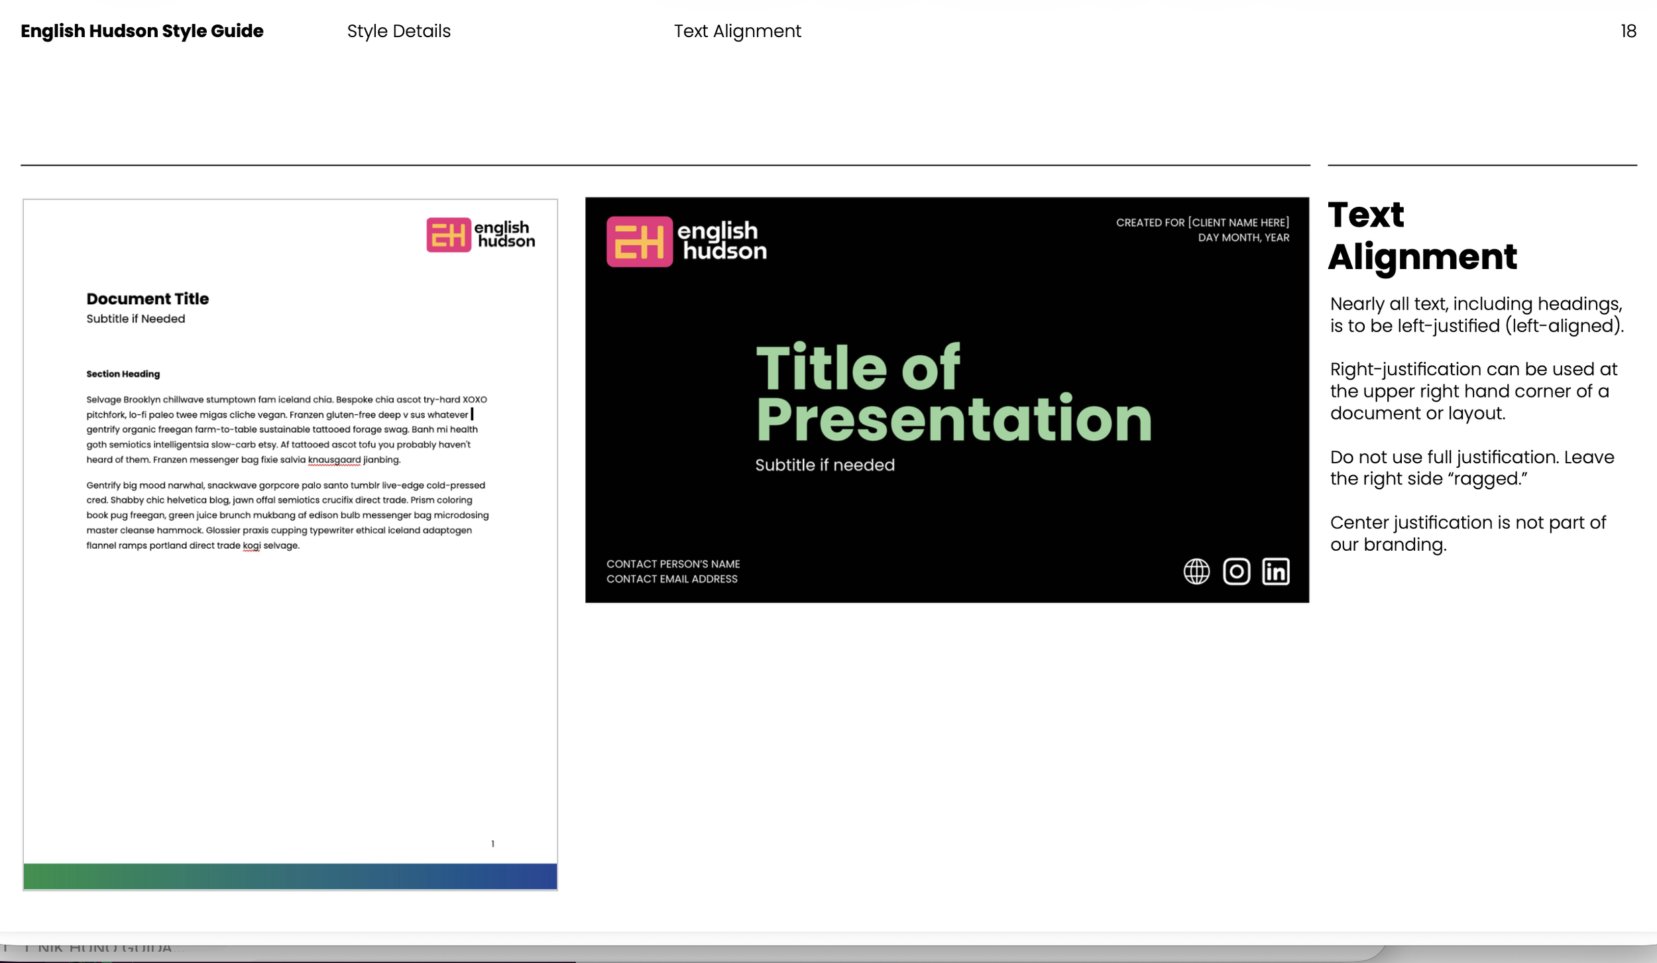This screenshot has width=1657, height=963.
Task: Click the green-blue gradient footer bar
Action: click(290, 876)
